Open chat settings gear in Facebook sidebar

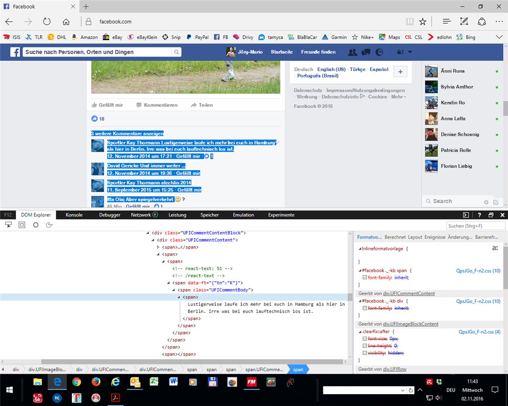(486, 202)
